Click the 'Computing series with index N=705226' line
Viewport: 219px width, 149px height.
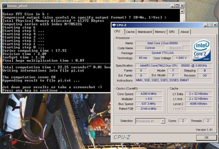tap(42, 24)
